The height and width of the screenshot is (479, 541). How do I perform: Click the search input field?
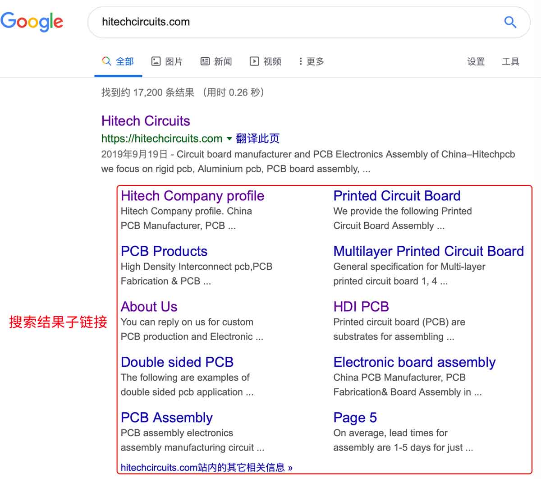(270, 22)
